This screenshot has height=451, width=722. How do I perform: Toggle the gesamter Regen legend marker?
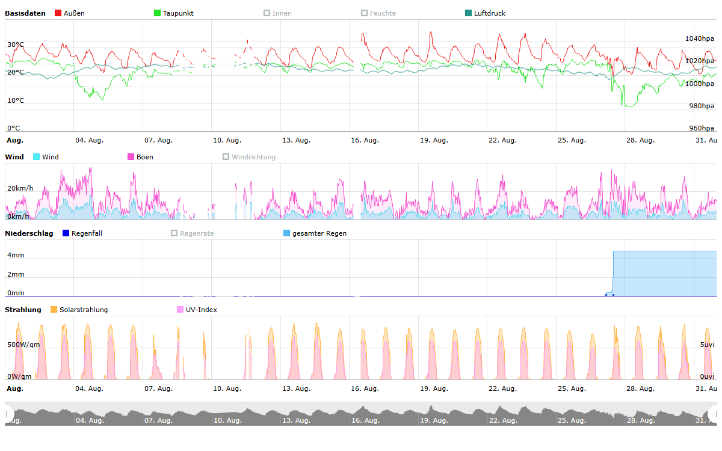click(286, 233)
